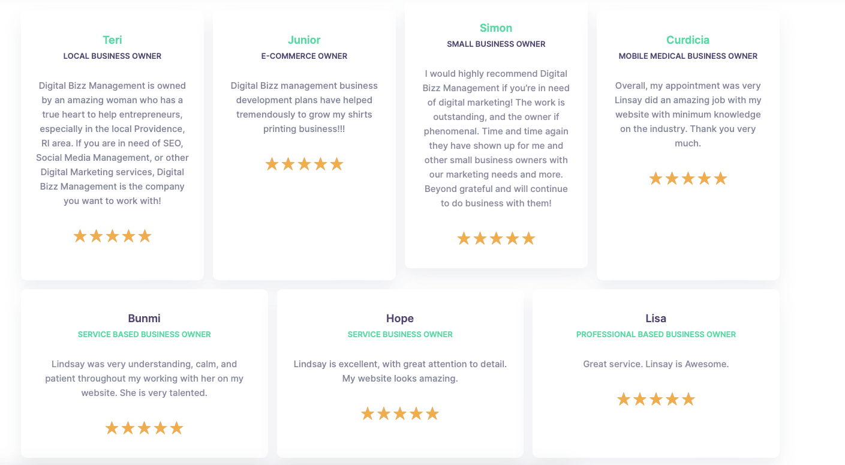The image size is (845, 465).
Task: Click the Professional Based Business Owner label
Action: click(655, 335)
